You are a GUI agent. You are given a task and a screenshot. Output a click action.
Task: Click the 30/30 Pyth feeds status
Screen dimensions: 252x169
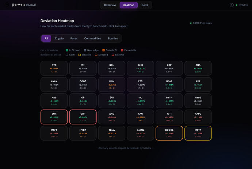(x=201, y=23)
